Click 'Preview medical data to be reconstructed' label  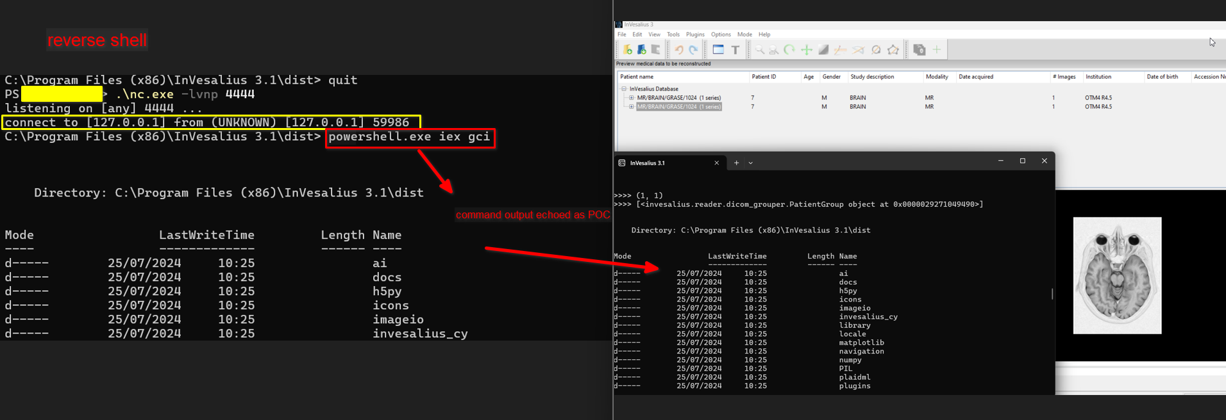(x=664, y=64)
